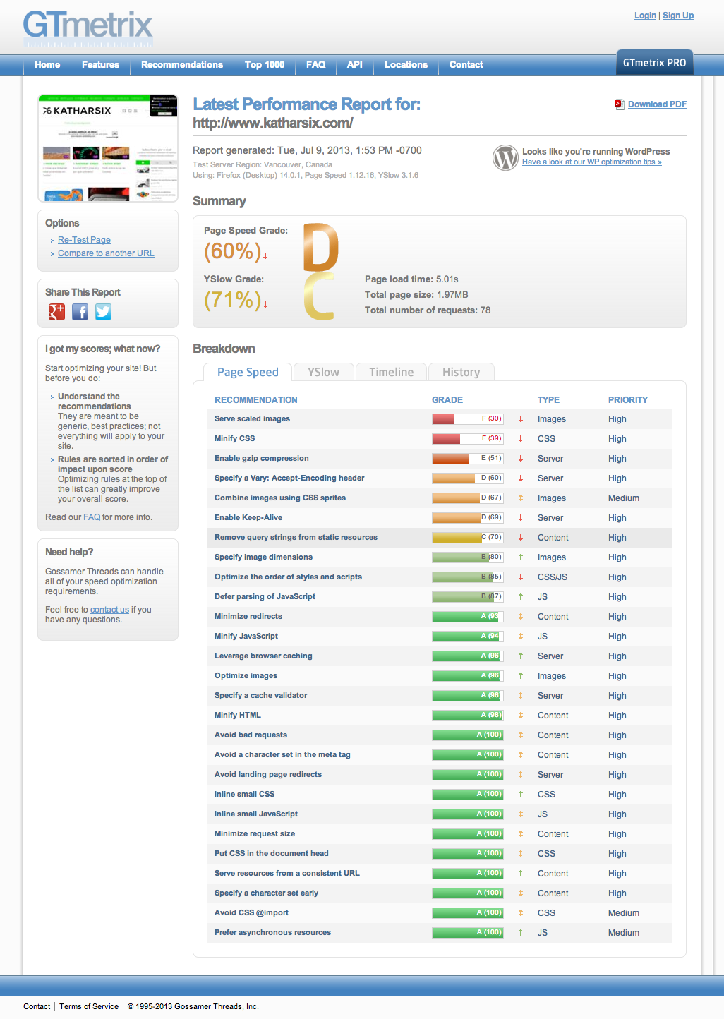Screen dimensions: 724x1019
Task: Sort by the GRADE column header
Action: (x=447, y=400)
